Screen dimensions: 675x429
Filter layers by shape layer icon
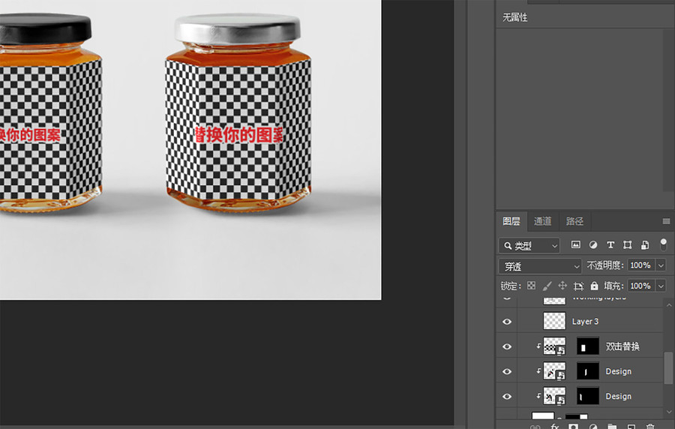(628, 244)
